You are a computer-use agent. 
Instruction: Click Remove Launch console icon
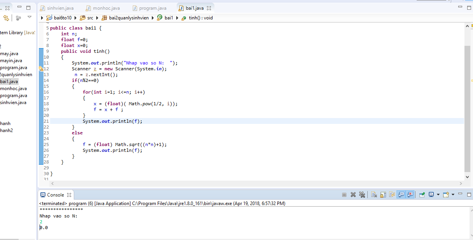point(353,195)
